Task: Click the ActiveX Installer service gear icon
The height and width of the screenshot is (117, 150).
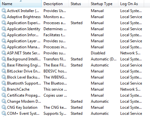Action: coord(4,11)
